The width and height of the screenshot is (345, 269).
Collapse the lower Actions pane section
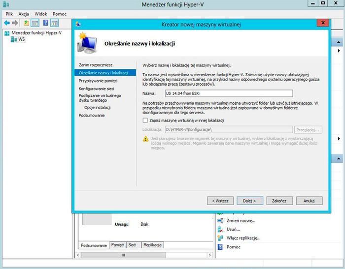(x=339, y=158)
